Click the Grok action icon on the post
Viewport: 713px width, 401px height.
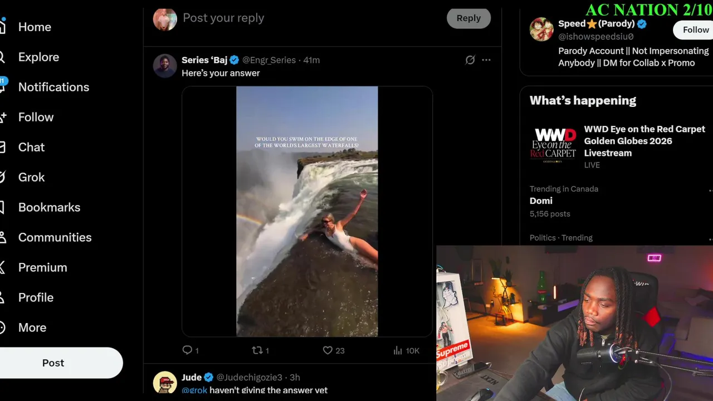click(x=470, y=60)
